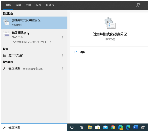Image resolution: width=149 pixels, height=132 pixels.
Task: Click the open icon beside 打开
Action: tap(76, 52)
